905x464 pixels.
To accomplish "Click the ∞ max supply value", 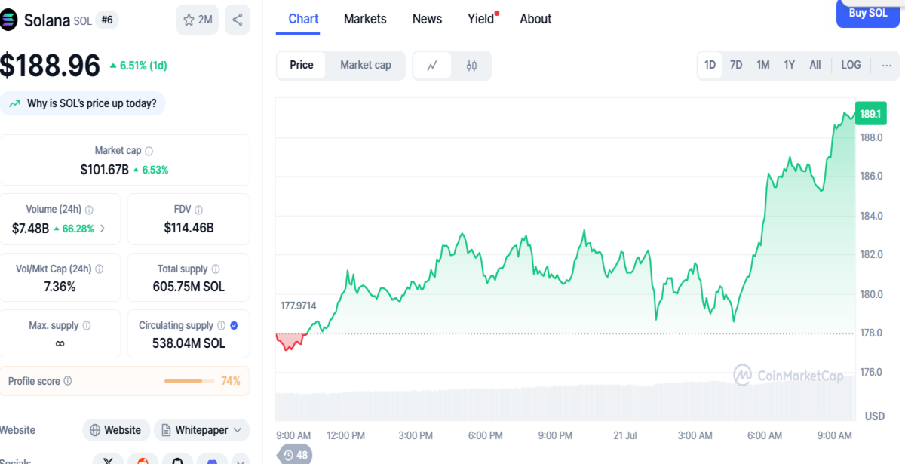I will (x=60, y=343).
